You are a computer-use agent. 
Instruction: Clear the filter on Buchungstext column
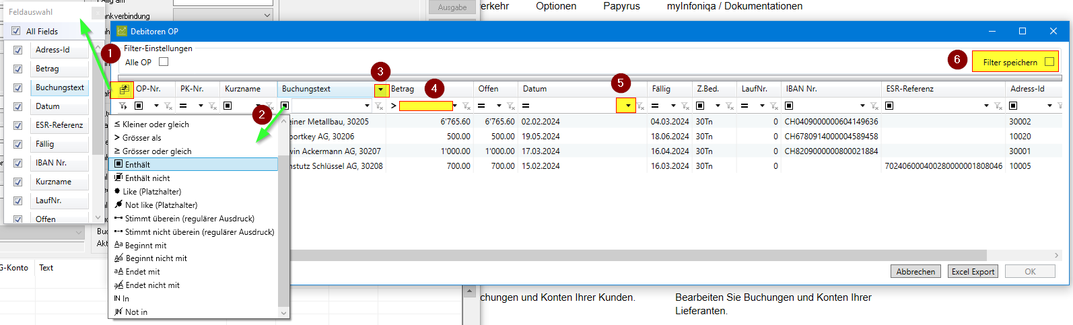[379, 106]
